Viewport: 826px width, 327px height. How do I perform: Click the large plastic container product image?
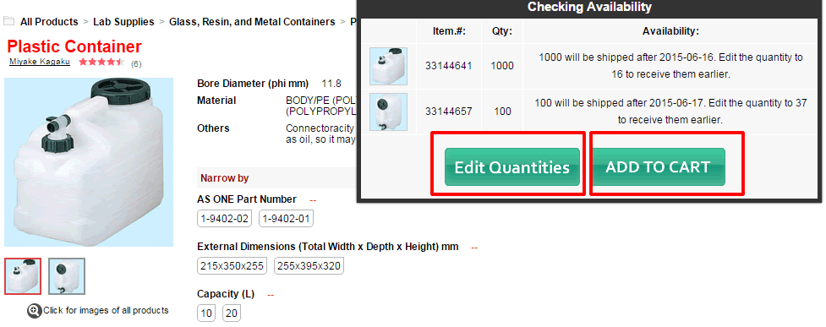pyautogui.click(x=89, y=162)
